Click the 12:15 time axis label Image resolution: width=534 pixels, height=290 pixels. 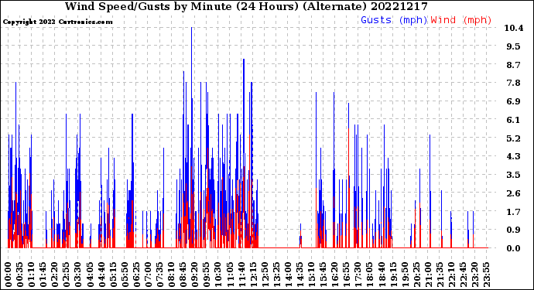click(253, 275)
